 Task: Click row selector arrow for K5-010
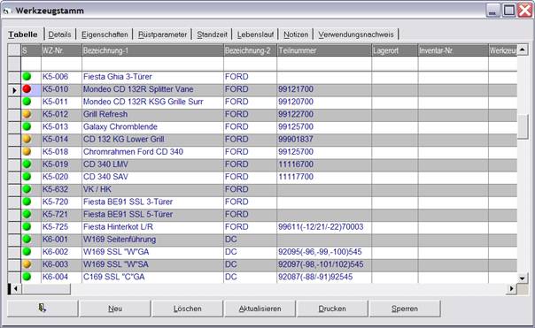[x=14, y=90]
